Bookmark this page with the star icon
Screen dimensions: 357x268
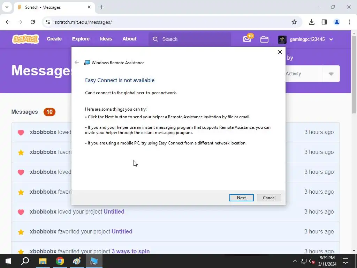coord(294,22)
